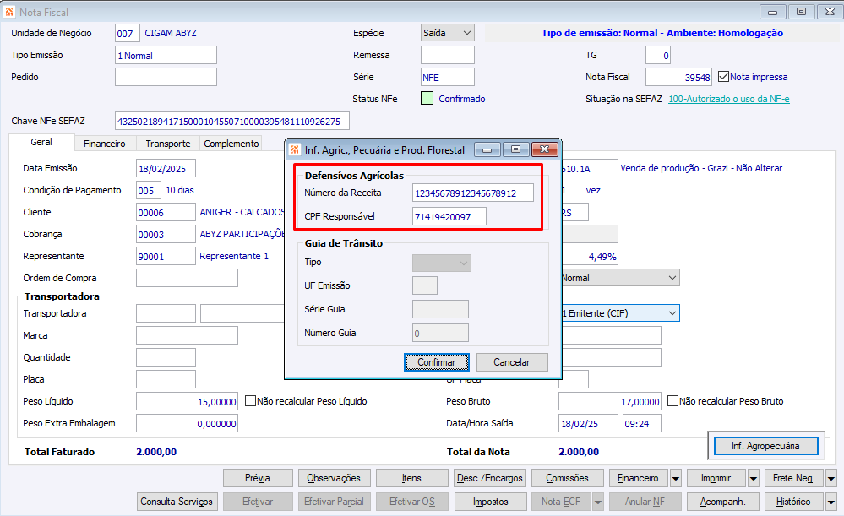
Task: Click the Imprimir button
Action: 716,478
